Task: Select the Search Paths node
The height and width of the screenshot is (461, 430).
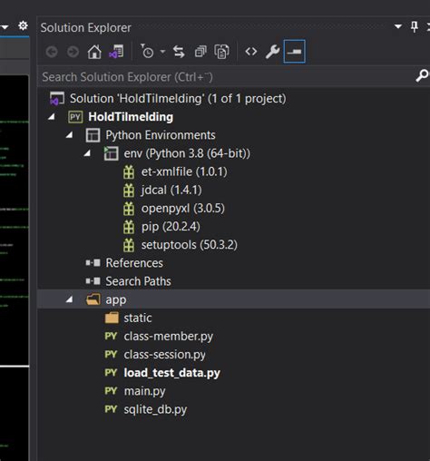Action: (x=138, y=281)
